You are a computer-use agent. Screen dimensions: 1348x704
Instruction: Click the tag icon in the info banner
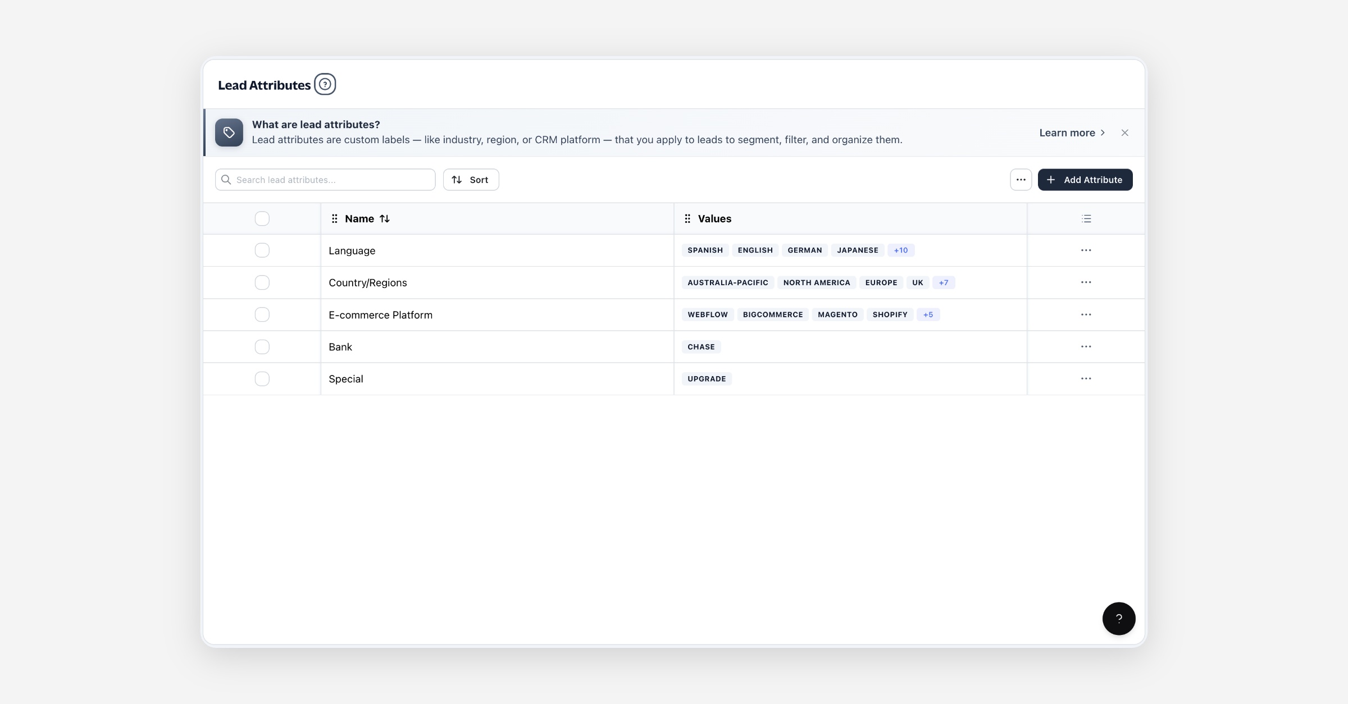click(229, 132)
